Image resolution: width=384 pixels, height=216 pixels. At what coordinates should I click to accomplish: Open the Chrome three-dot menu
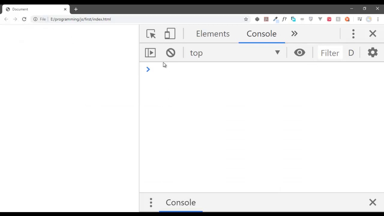click(x=378, y=19)
